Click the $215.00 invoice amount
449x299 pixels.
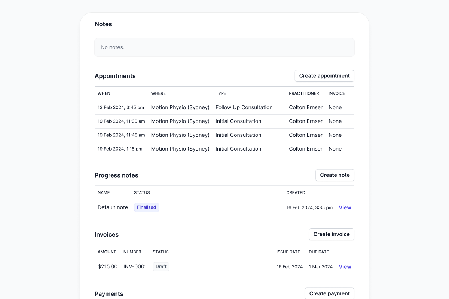click(107, 267)
